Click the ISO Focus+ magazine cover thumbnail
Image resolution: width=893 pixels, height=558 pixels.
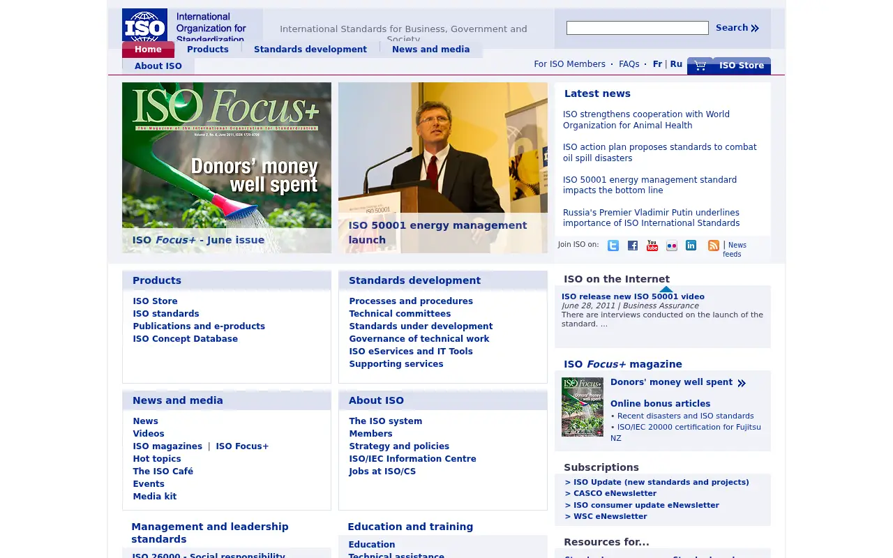tap(583, 407)
